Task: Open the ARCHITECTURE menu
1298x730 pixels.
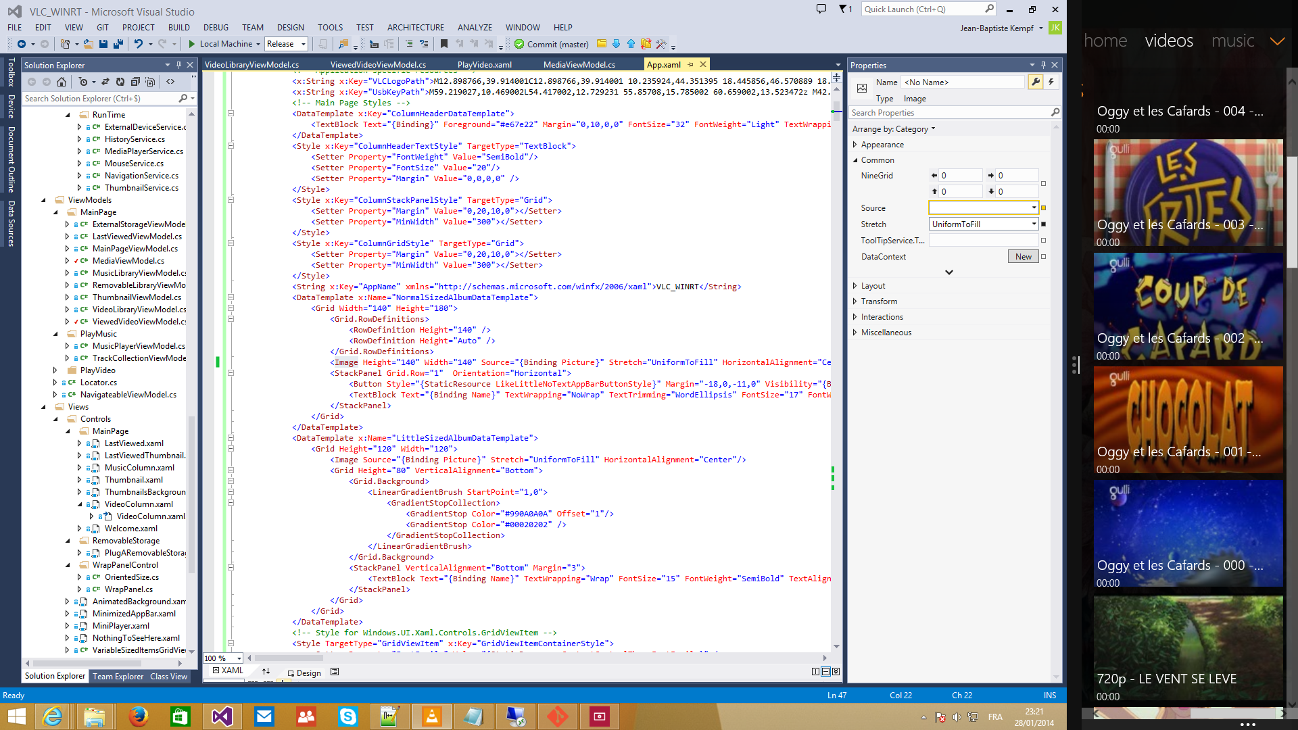Action: 415,28
